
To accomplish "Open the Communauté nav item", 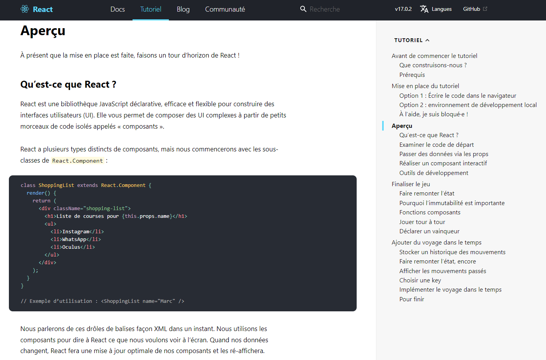I will pyautogui.click(x=225, y=9).
